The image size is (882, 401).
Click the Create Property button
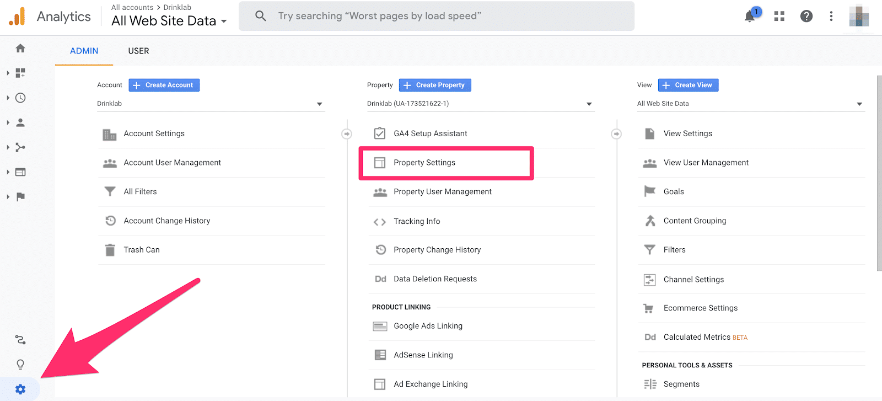435,85
